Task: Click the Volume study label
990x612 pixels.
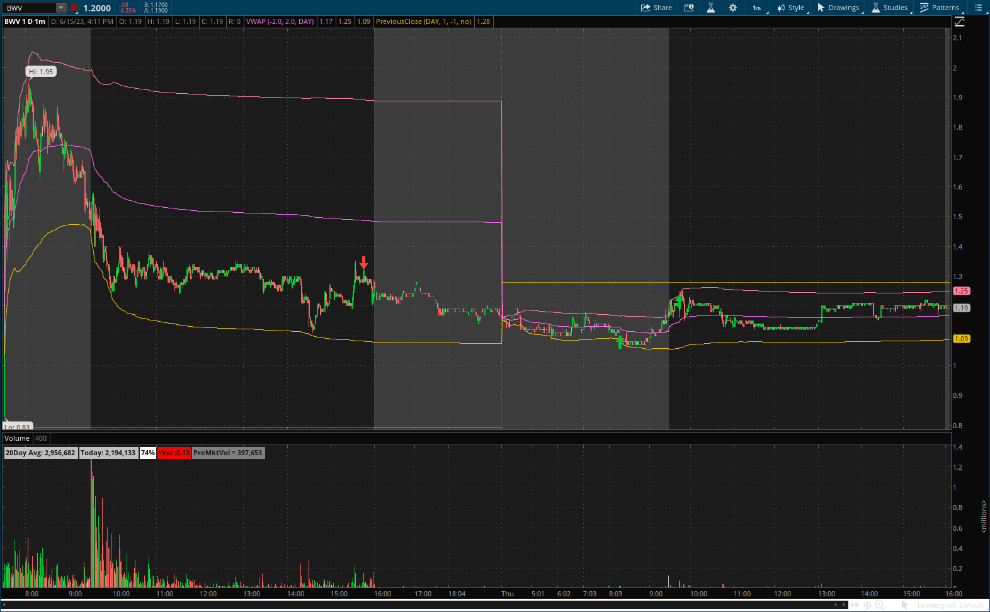Action: 17,438
